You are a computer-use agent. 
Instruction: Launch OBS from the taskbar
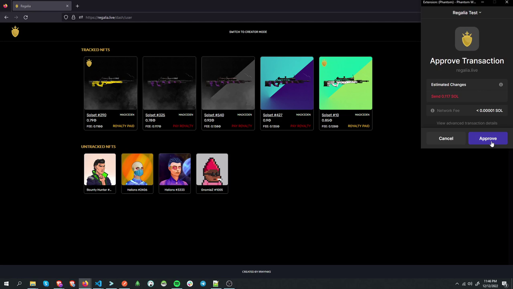click(229, 284)
